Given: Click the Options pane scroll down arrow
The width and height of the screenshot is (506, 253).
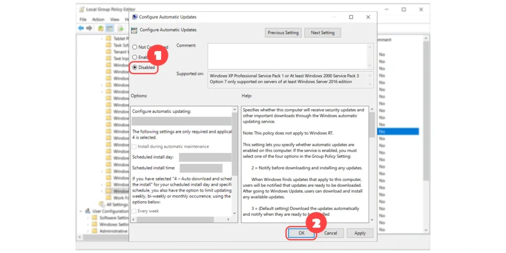Looking at the screenshot, I should point(235,213).
